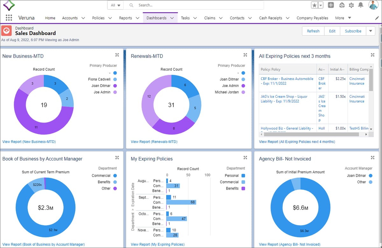
Task: Open the Contacts tab dropdown chevron
Action: pos(250,18)
